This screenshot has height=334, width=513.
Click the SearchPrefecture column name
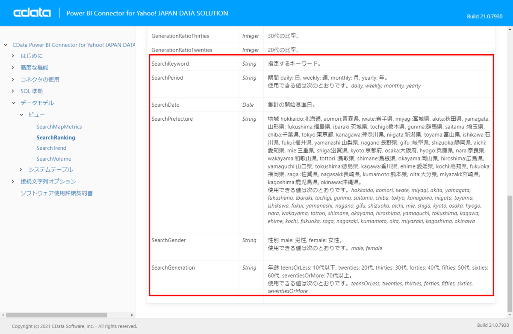click(172, 119)
